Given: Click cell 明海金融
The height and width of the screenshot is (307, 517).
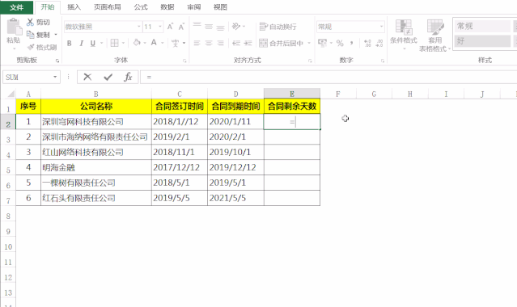Looking at the screenshot, I should click(x=96, y=167).
